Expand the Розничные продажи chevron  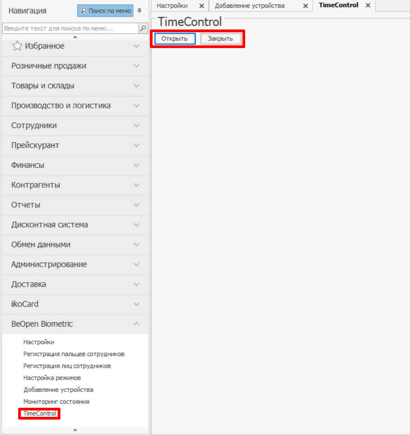point(136,66)
